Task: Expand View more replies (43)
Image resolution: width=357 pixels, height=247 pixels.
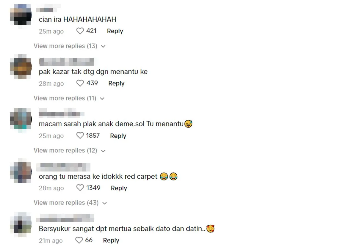Action: pyautogui.click(x=70, y=203)
